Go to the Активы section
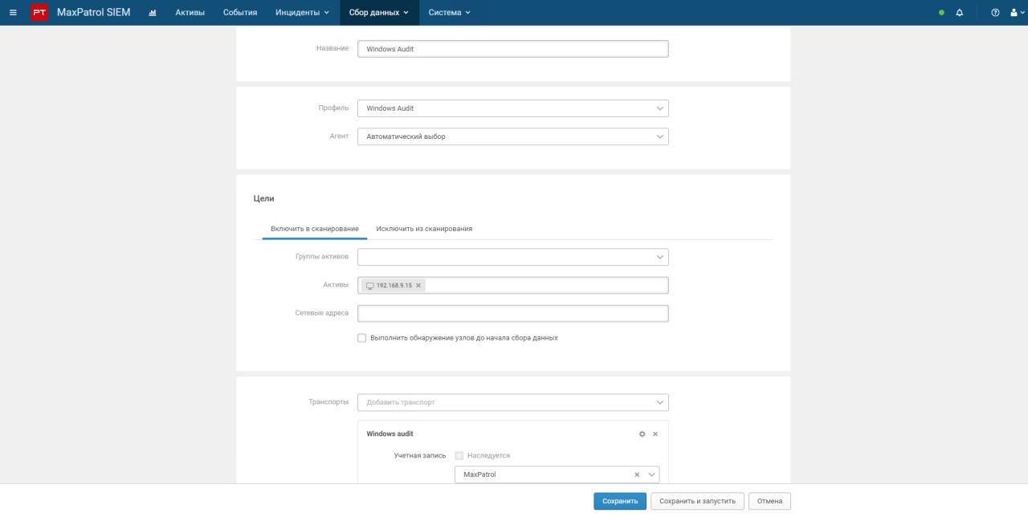 [190, 13]
